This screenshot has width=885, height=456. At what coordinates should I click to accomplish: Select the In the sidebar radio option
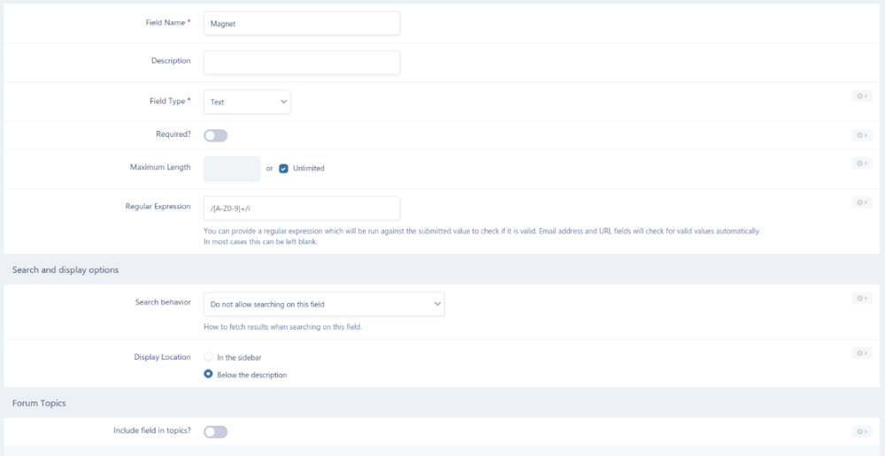click(209, 357)
